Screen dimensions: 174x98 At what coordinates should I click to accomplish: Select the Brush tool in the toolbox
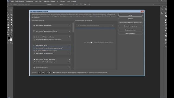pos(8,20)
